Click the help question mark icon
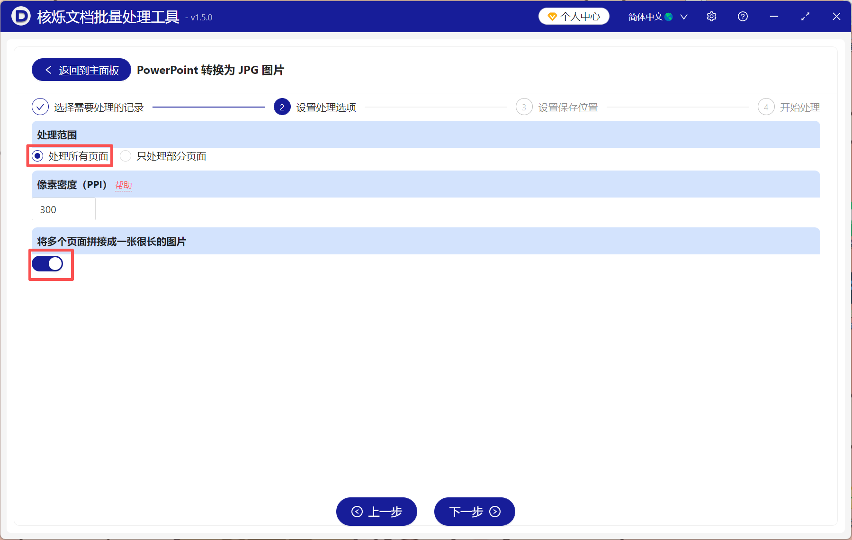The image size is (852, 540). [742, 16]
